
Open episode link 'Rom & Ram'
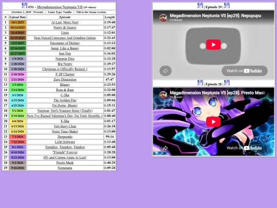(x=65, y=90)
